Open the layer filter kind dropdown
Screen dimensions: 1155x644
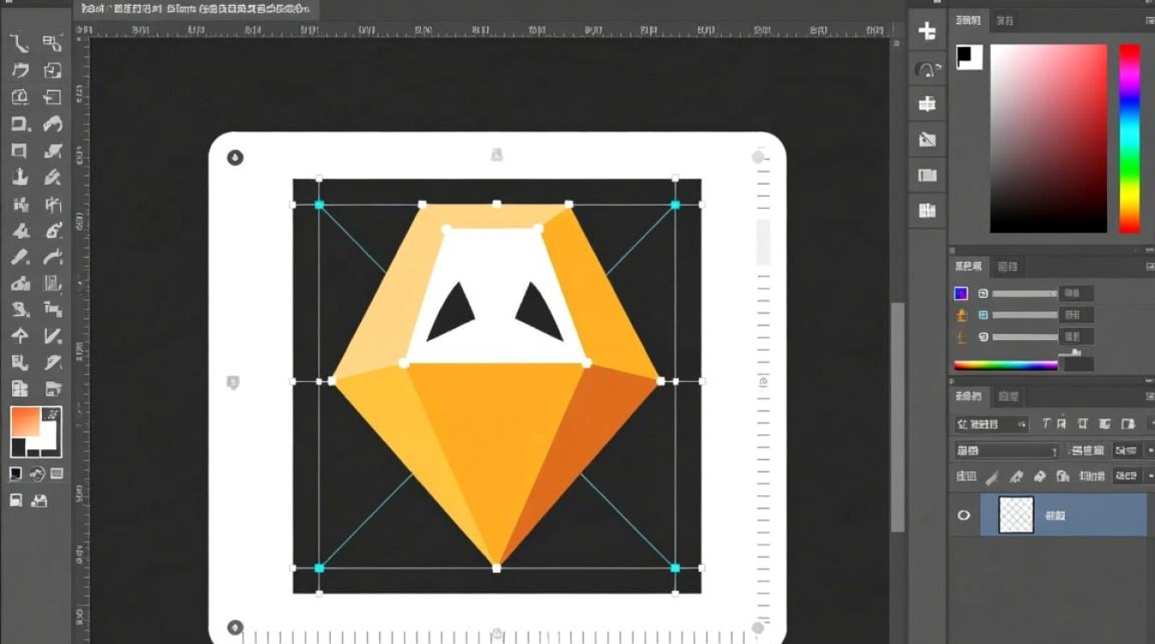click(992, 424)
